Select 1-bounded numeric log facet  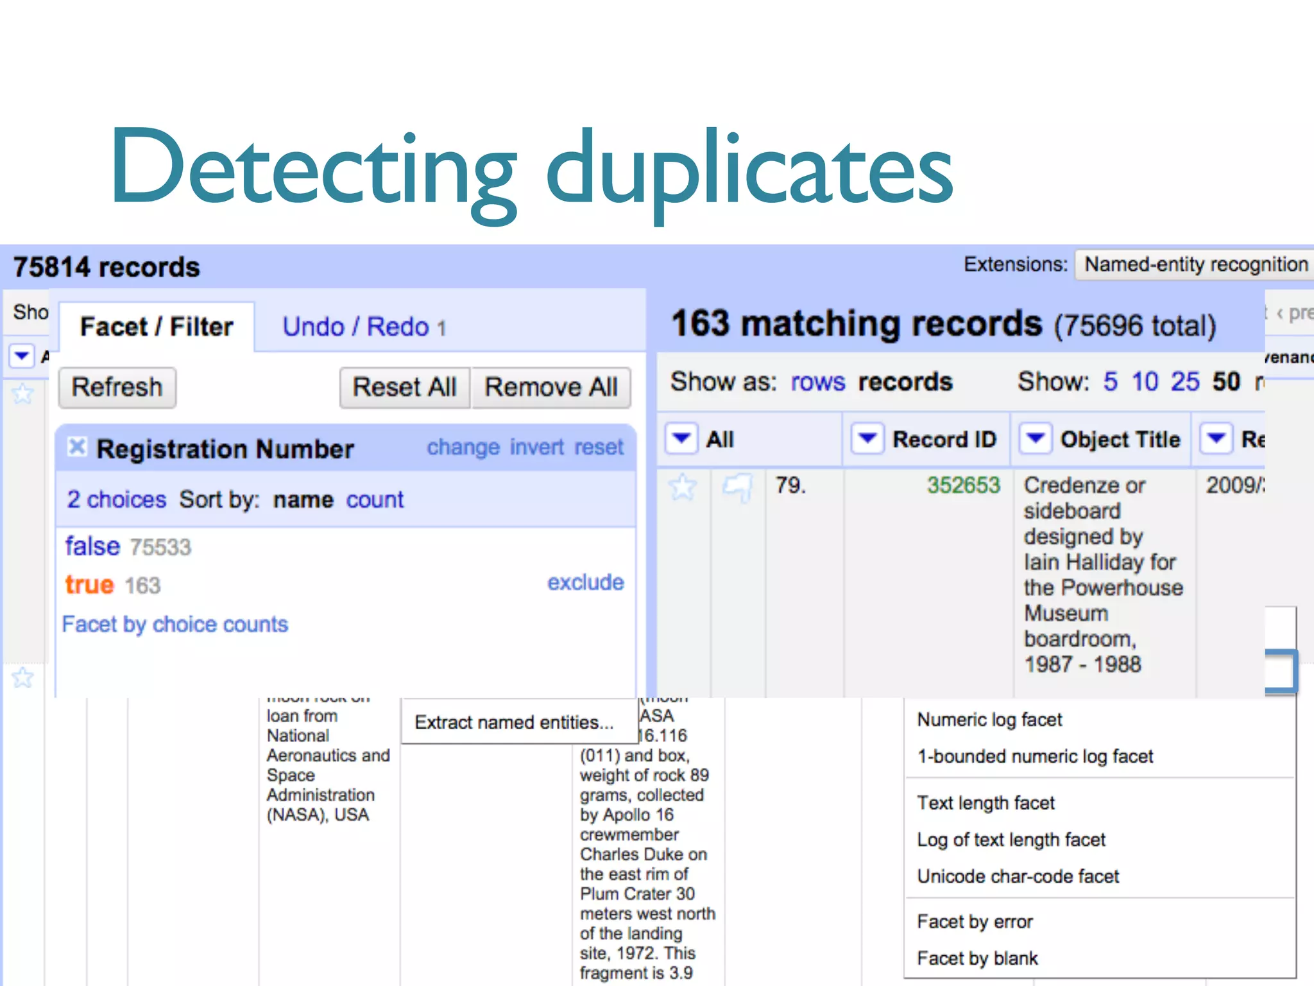tap(1035, 756)
